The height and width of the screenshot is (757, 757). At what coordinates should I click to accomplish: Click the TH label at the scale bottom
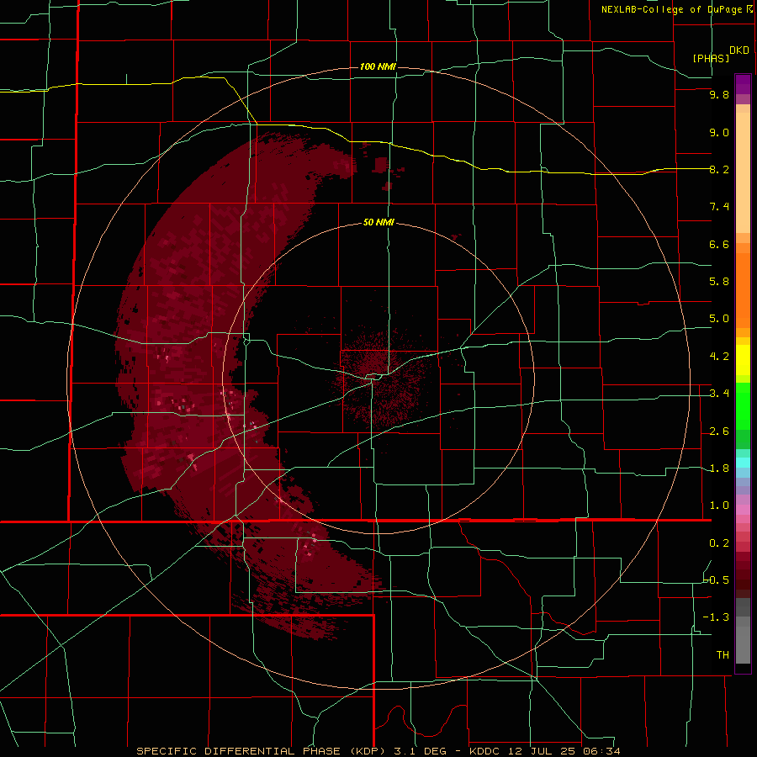click(x=723, y=655)
